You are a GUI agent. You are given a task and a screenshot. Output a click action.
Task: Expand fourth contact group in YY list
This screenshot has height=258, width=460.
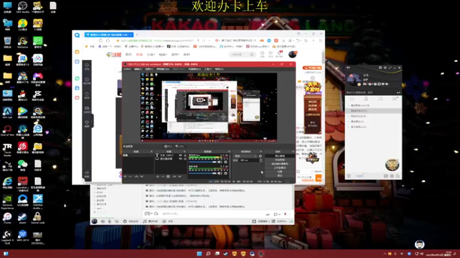click(x=349, y=122)
